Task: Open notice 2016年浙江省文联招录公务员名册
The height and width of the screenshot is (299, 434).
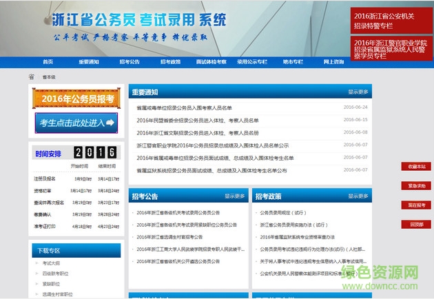Action: [197, 133]
